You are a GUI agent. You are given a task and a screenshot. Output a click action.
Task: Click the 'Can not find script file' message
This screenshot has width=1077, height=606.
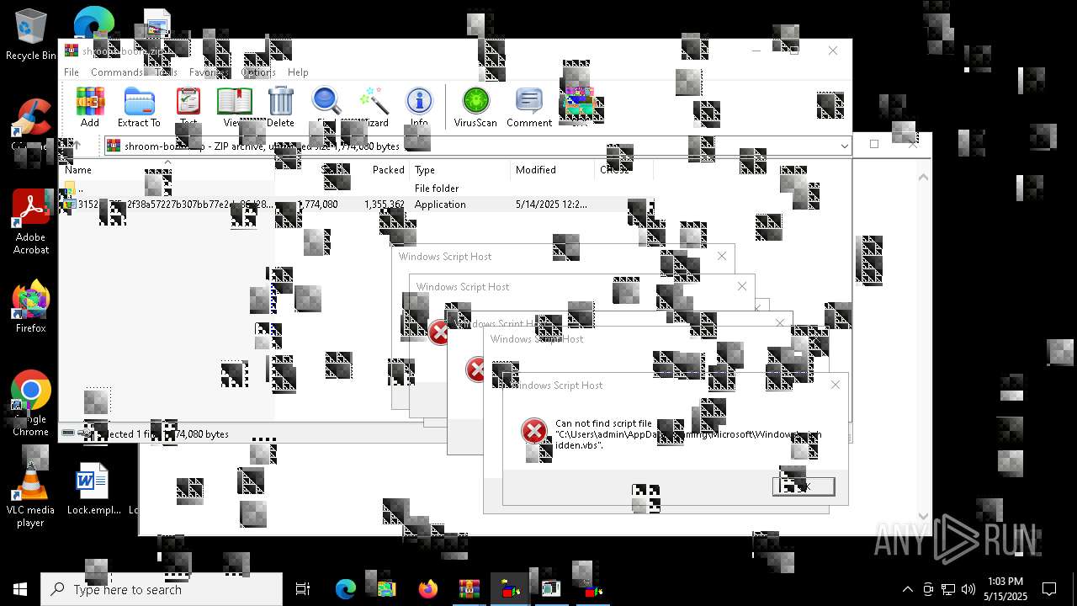point(688,434)
